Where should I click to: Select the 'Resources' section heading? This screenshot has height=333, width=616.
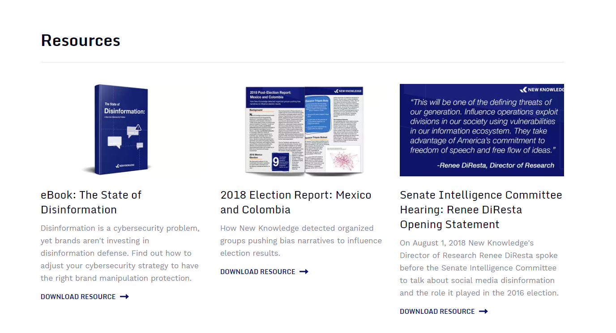tap(81, 40)
